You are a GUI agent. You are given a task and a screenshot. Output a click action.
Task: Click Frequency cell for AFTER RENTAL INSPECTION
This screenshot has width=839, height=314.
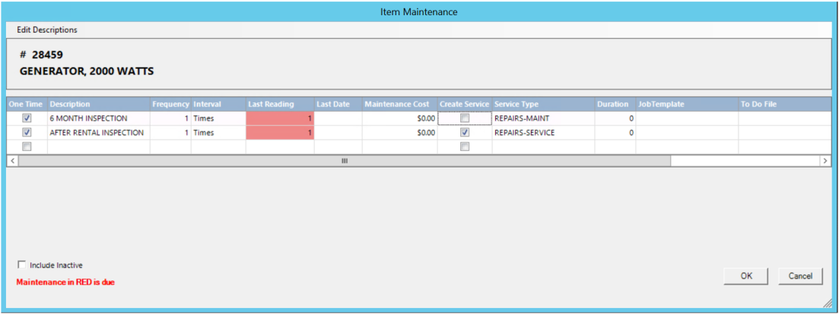pyautogui.click(x=170, y=132)
